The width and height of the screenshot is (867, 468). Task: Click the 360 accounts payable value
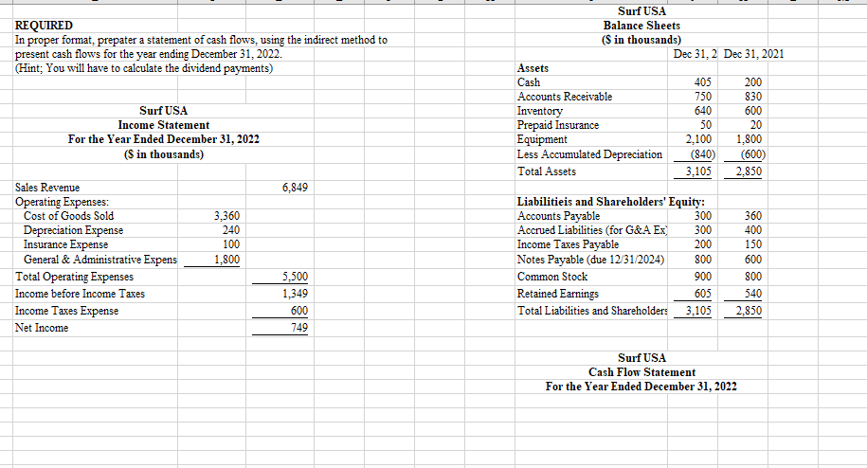pos(753,217)
